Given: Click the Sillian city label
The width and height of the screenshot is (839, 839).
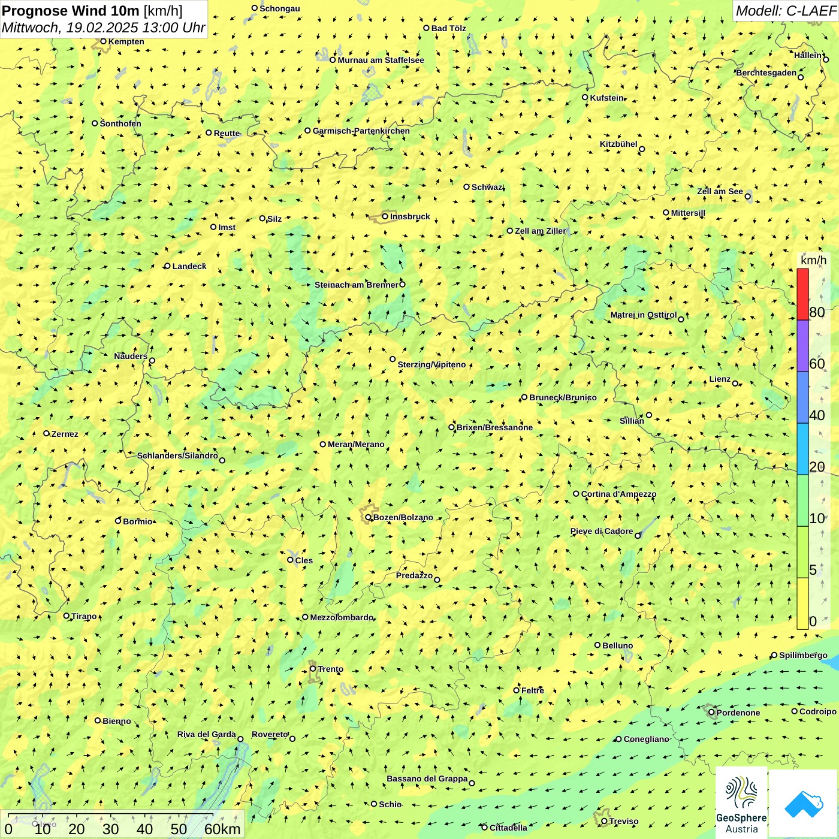Looking at the screenshot, I should point(632,421).
